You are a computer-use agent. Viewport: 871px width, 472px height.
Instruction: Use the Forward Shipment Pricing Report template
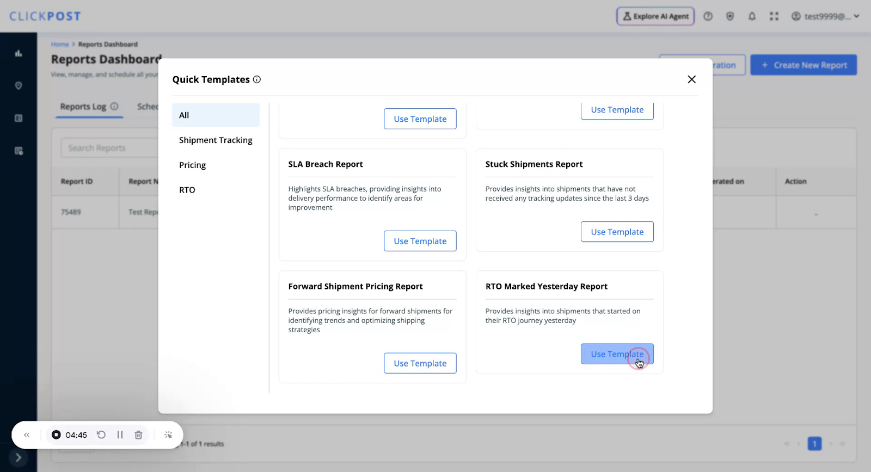[x=420, y=363]
